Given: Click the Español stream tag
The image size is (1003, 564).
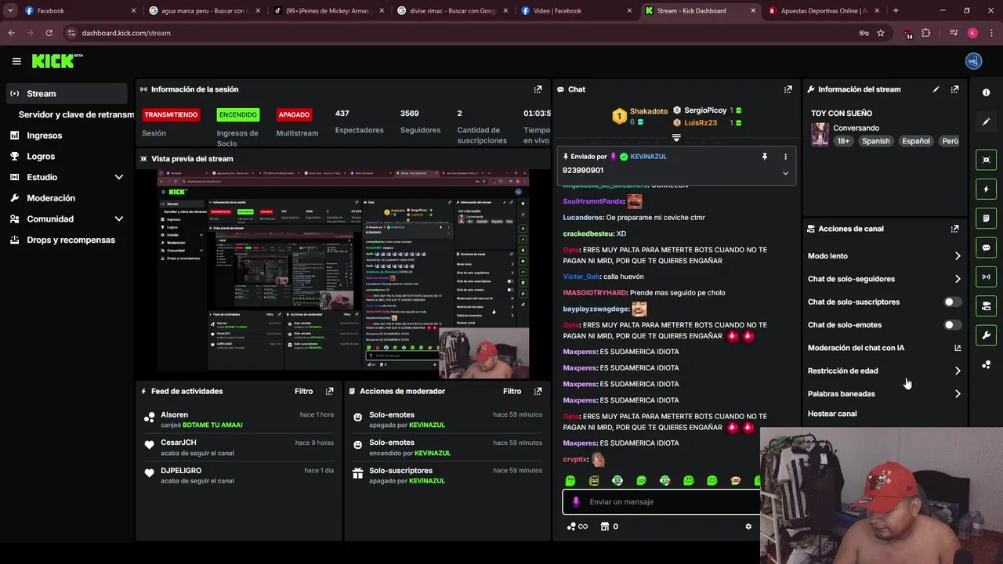Looking at the screenshot, I should [916, 141].
